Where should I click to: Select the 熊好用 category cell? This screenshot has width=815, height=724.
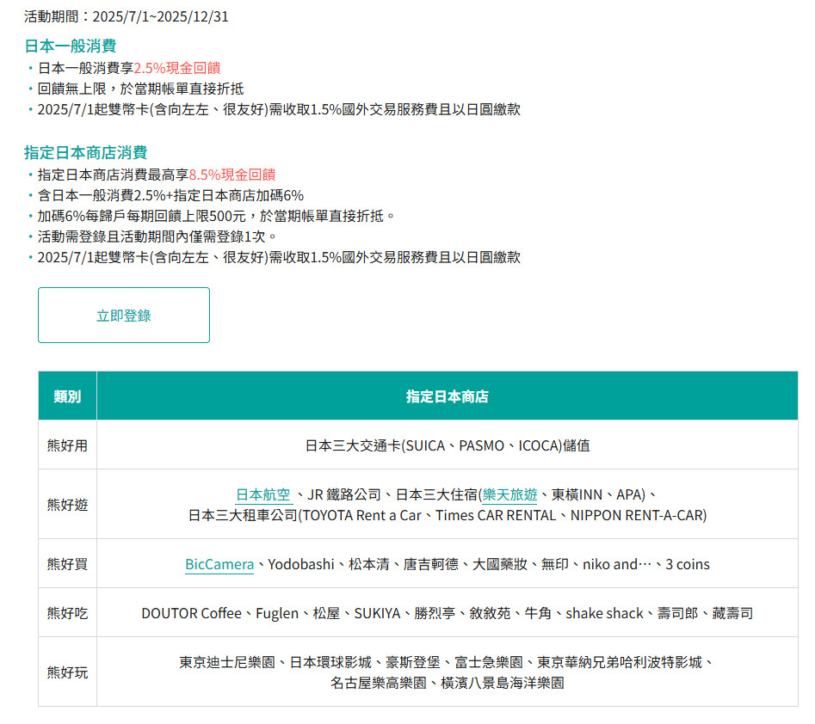pos(67,445)
